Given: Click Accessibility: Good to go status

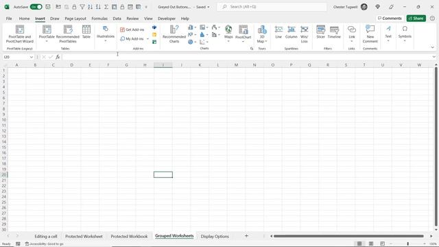Looking at the screenshot, I should 44,244.
